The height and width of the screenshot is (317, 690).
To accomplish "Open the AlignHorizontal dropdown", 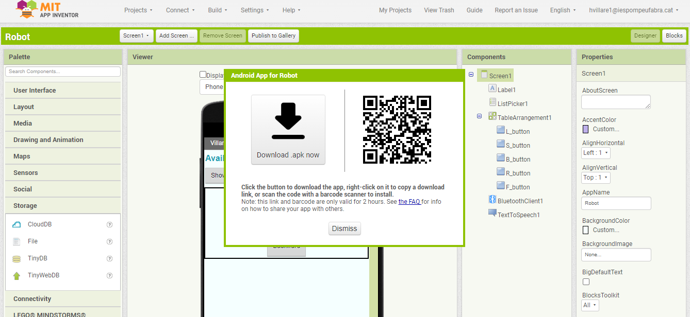I will [x=596, y=153].
